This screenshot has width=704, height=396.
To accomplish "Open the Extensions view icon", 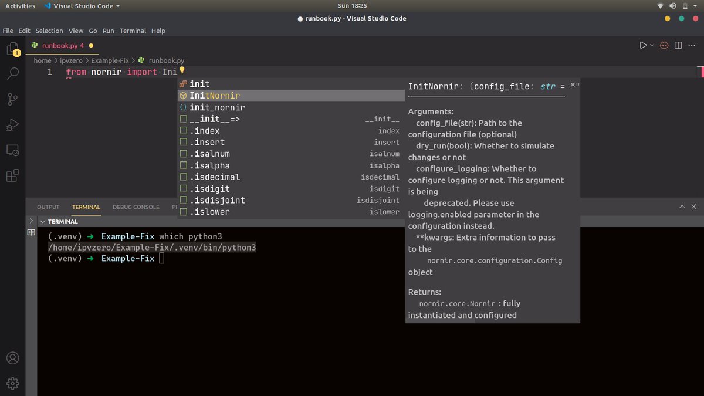I will pyautogui.click(x=12, y=175).
